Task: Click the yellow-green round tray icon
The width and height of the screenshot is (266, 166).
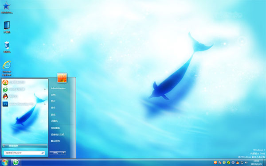Action: click(228, 162)
